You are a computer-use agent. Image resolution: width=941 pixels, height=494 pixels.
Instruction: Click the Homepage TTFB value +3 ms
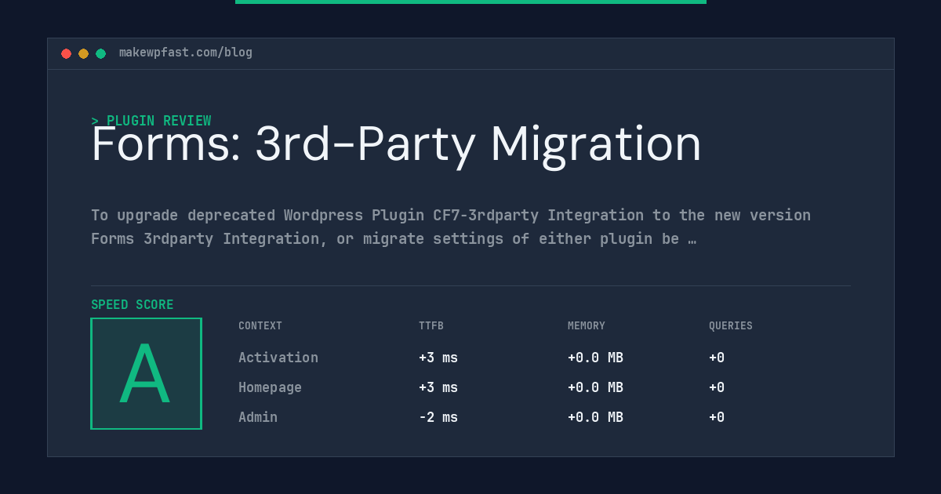coord(438,387)
